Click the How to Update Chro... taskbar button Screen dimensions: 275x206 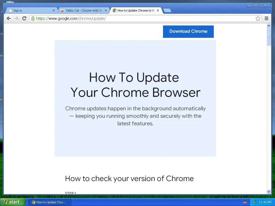(50, 202)
